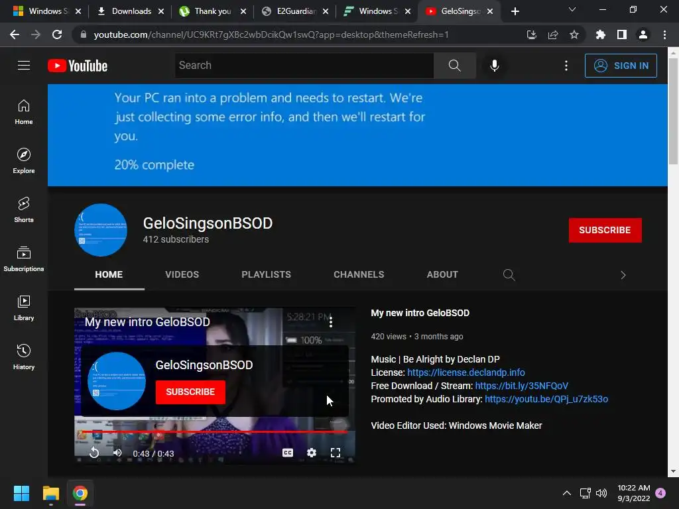Open the Windows Start menu
The image size is (679, 509).
pos(21,493)
